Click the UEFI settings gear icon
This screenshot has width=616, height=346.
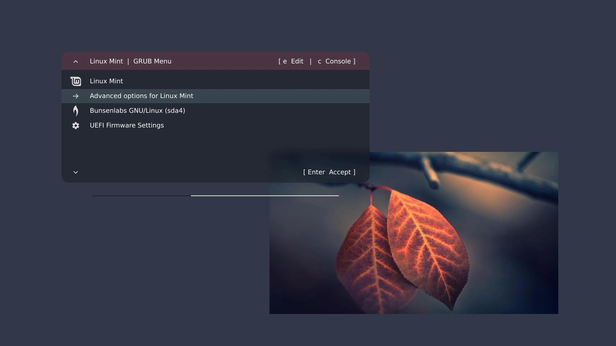tap(76, 126)
